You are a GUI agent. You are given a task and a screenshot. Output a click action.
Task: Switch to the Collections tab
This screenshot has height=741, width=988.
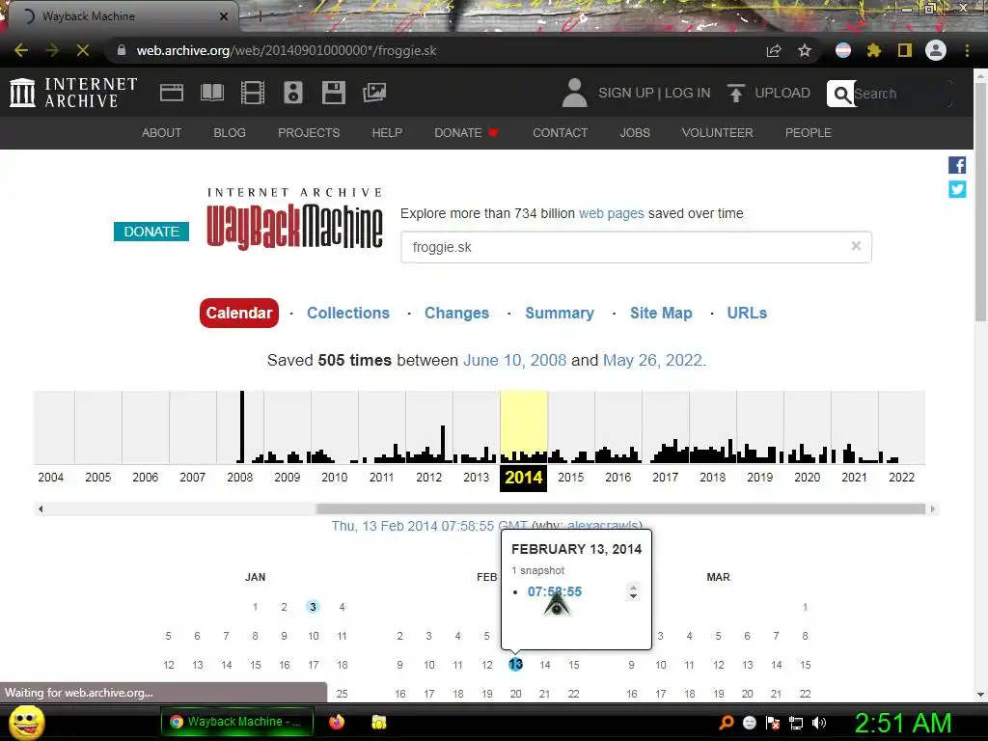[x=347, y=314]
